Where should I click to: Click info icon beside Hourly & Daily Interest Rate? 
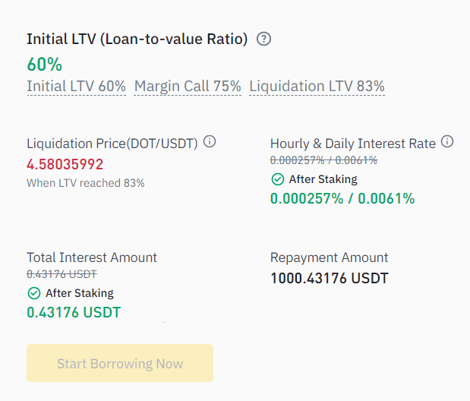point(447,141)
